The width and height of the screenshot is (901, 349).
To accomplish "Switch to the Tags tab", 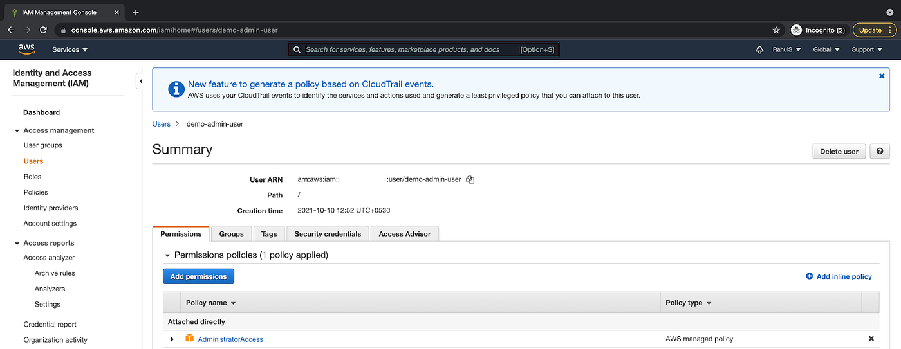I will (x=269, y=234).
